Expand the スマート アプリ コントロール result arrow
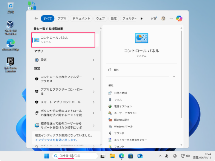The width and height of the screenshot is (215, 161). [94, 102]
